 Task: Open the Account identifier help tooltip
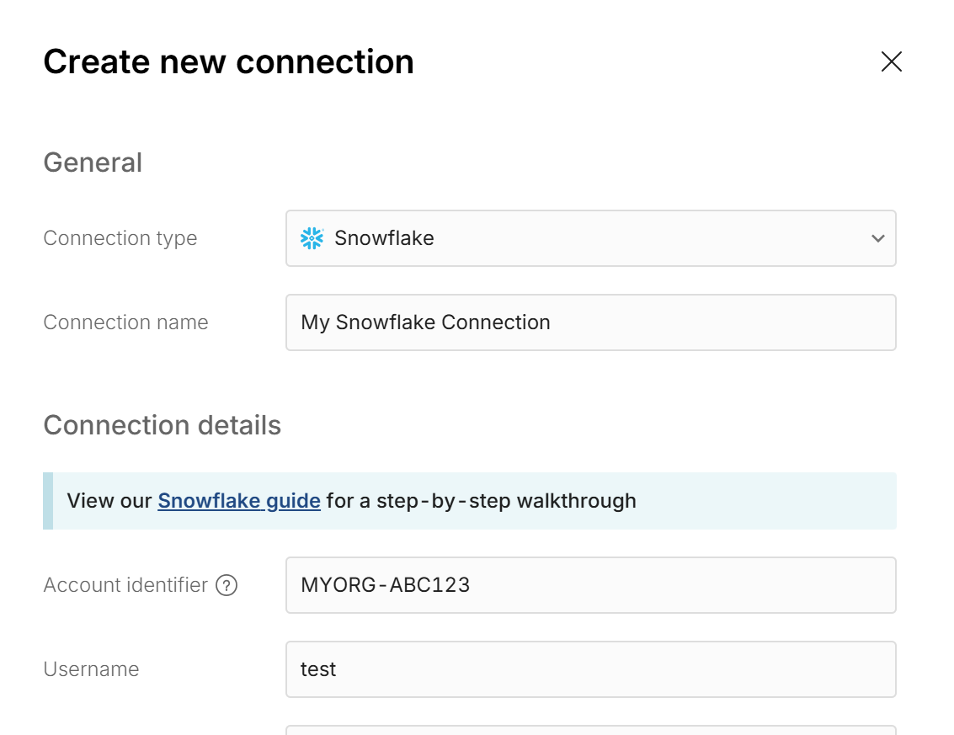[x=227, y=584]
